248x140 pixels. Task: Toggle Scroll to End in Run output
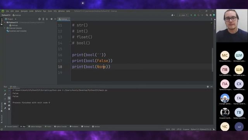[9, 102]
